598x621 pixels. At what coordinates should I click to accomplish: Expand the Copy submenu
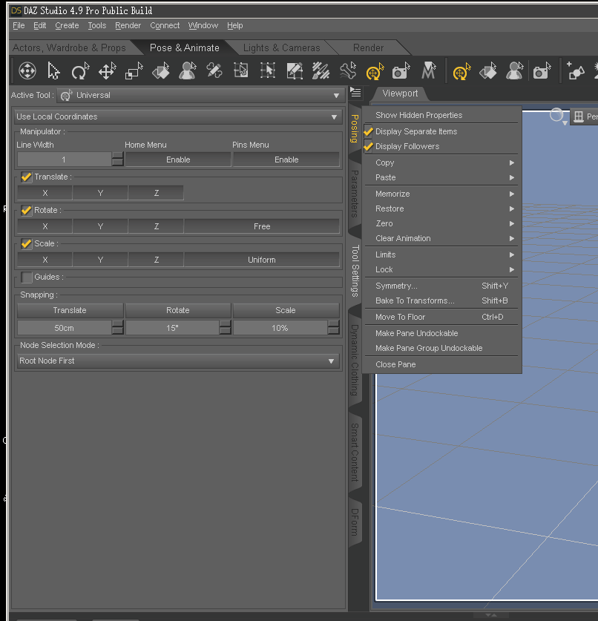tap(441, 162)
